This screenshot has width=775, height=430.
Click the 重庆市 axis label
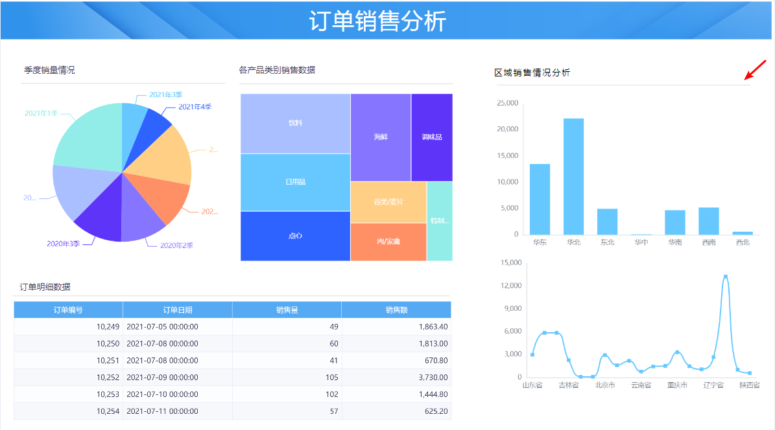click(x=677, y=385)
